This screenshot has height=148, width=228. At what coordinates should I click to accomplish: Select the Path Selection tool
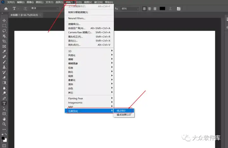click(x=4, y=109)
